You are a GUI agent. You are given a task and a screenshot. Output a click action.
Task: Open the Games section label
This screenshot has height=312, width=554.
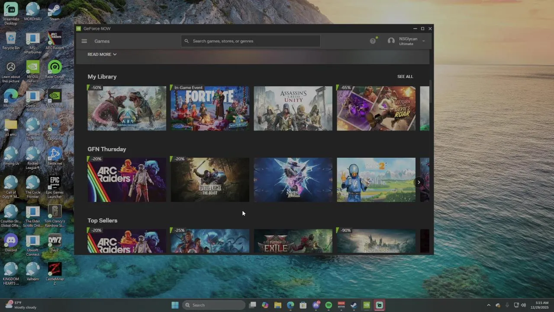tap(102, 41)
